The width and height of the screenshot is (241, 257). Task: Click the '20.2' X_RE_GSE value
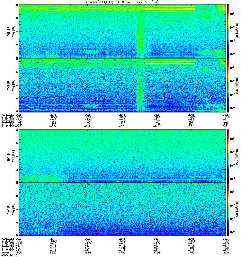point(88,239)
